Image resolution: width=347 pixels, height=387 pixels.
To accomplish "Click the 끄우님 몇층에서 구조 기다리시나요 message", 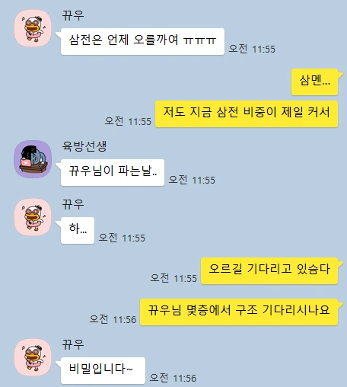I will pyautogui.click(x=239, y=312).
